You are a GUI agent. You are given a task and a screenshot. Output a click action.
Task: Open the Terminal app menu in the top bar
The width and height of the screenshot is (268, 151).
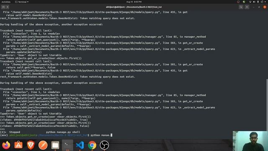pos(22,2)
